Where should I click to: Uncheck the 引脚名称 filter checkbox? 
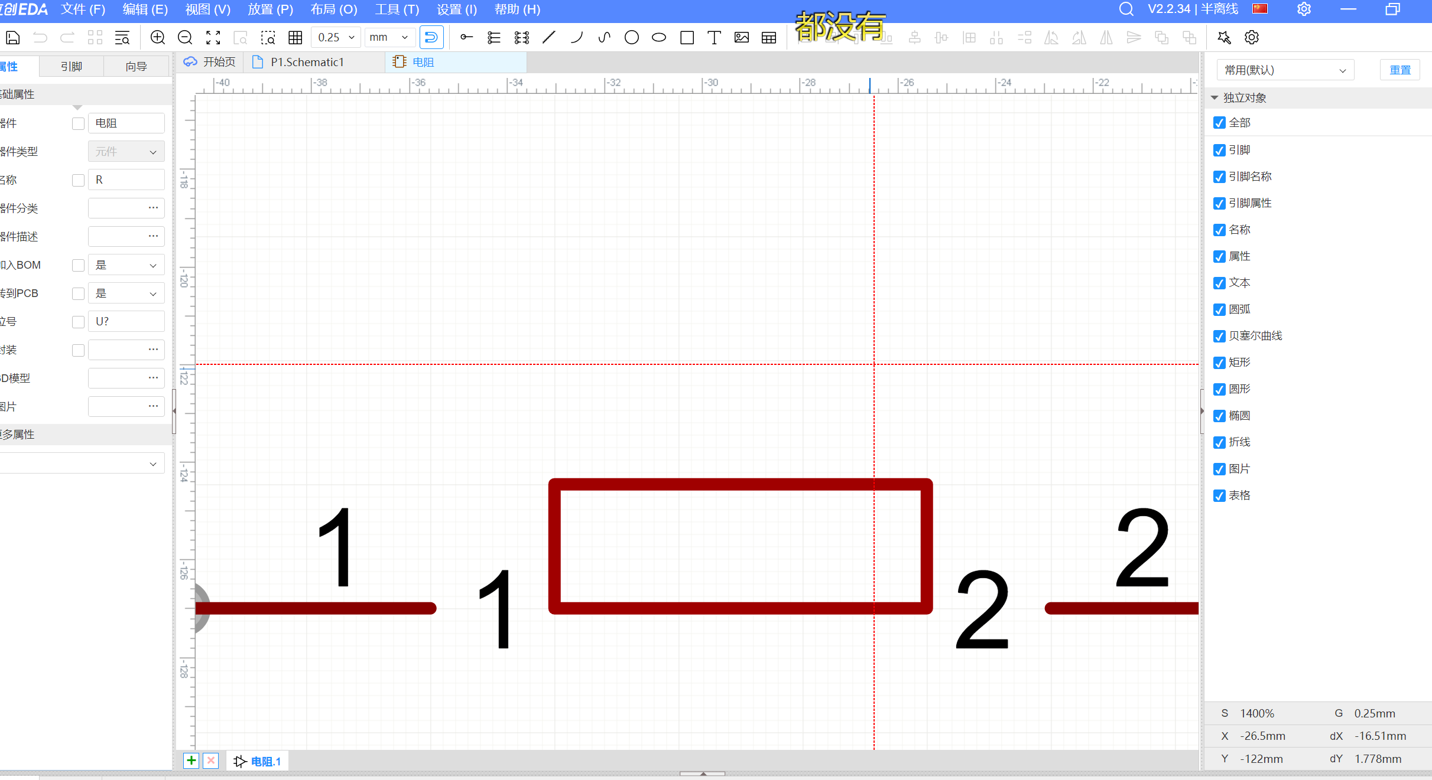1219,177
